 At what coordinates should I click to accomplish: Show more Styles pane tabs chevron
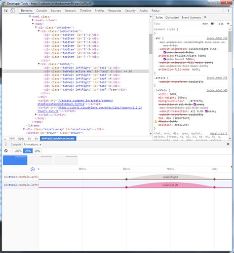tap(205, 17)
